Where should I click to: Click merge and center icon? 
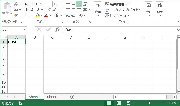click(85, 10)
